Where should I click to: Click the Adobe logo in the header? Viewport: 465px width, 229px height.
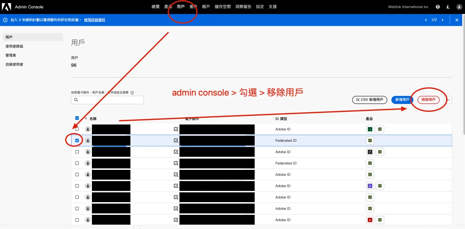pos(7,7)
